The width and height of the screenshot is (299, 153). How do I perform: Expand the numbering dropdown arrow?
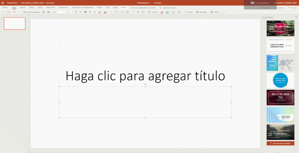coord(124,12)
